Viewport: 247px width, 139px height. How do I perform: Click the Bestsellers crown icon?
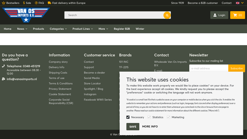pyautogui.click(x=3, y=3)
